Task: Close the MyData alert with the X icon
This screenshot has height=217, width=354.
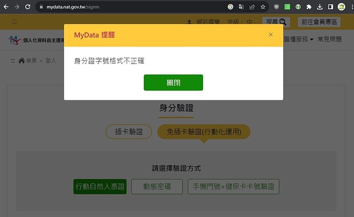Action: coord(270,35)
